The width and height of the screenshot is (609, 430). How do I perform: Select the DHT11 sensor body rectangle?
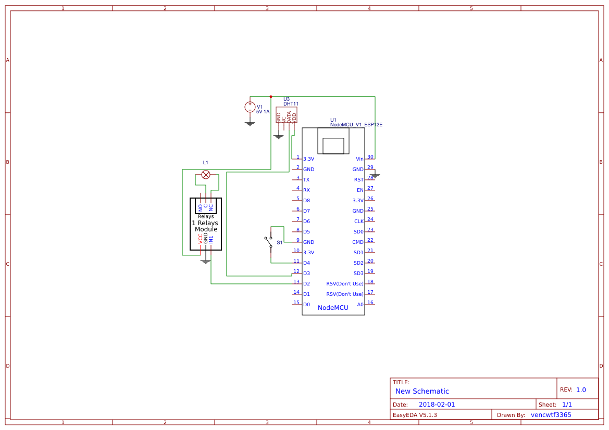click(286, 115)
